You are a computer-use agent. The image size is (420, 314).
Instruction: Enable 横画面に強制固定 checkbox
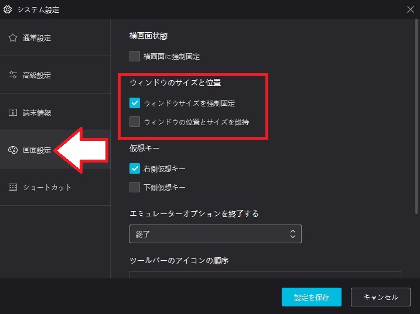coord(135,56)
